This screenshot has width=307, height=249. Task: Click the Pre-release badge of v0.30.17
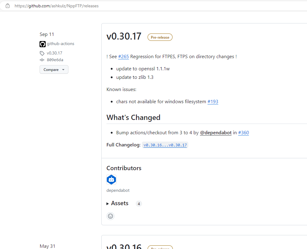tap(160, 37)
